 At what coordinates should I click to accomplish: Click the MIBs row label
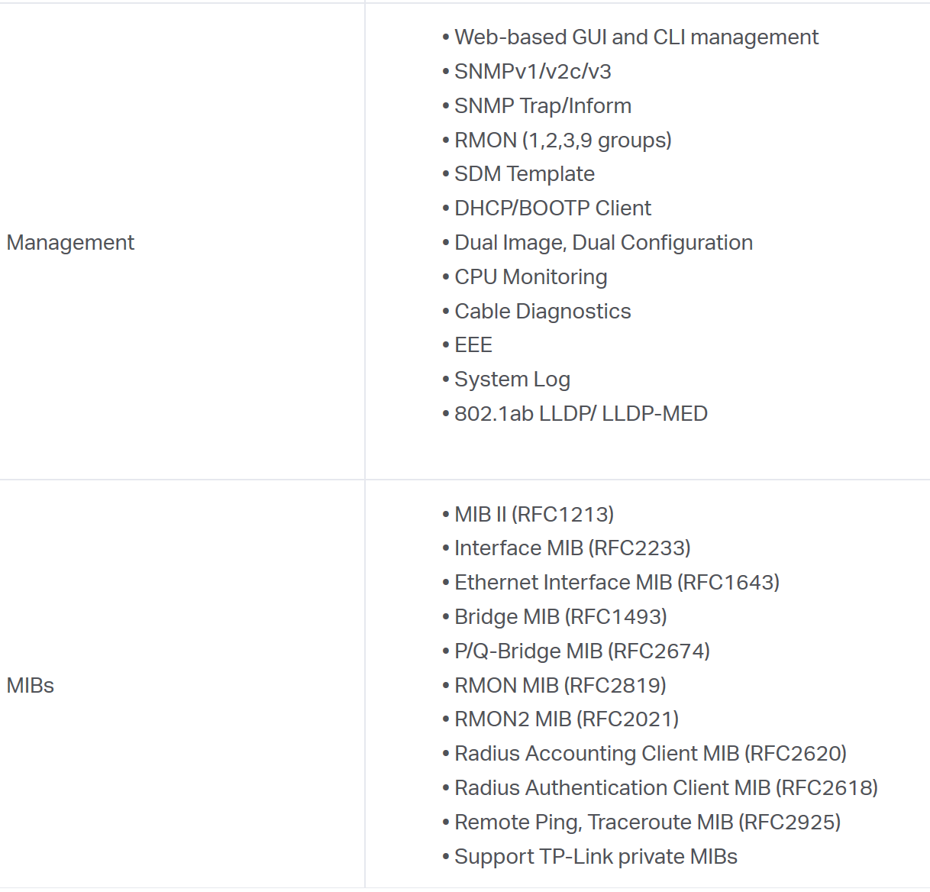coord(31,686)
